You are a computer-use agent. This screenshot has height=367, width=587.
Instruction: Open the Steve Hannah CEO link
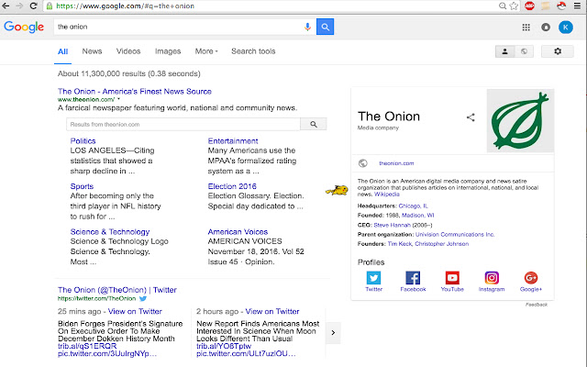[392, 225]
